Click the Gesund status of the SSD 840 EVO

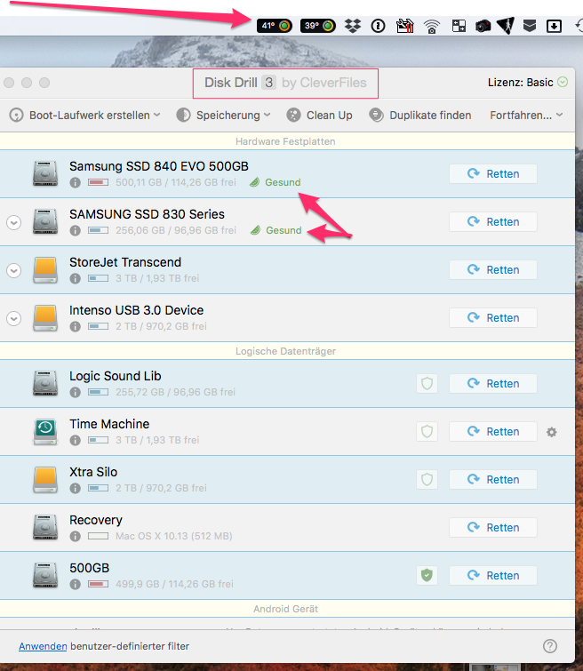tap(276, 182)
